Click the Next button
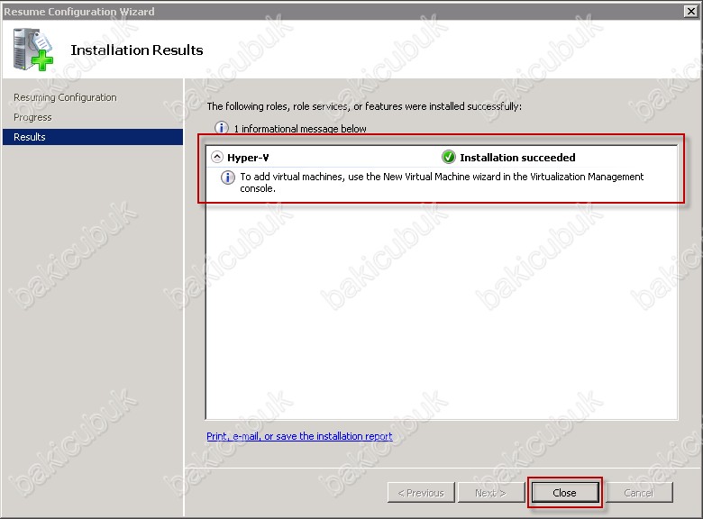This screenshot has width=703, height=519. (x=490, y=493)
